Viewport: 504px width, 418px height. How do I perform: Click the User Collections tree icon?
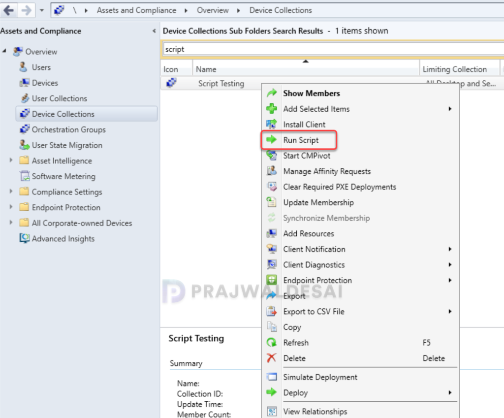[x=25, y=98]
